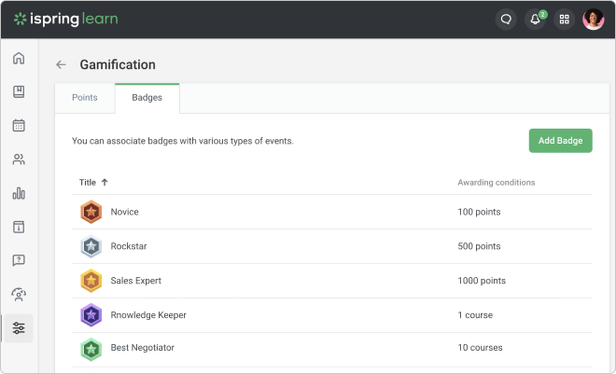Viewport: 616px width, 374px height.
Task: Click the Title column header label
Action: coord(88,183)
